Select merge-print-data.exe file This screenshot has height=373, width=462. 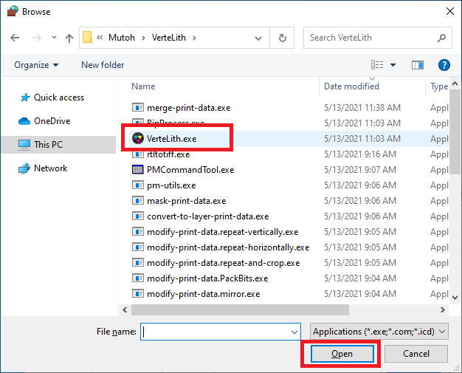pos(189,108)
